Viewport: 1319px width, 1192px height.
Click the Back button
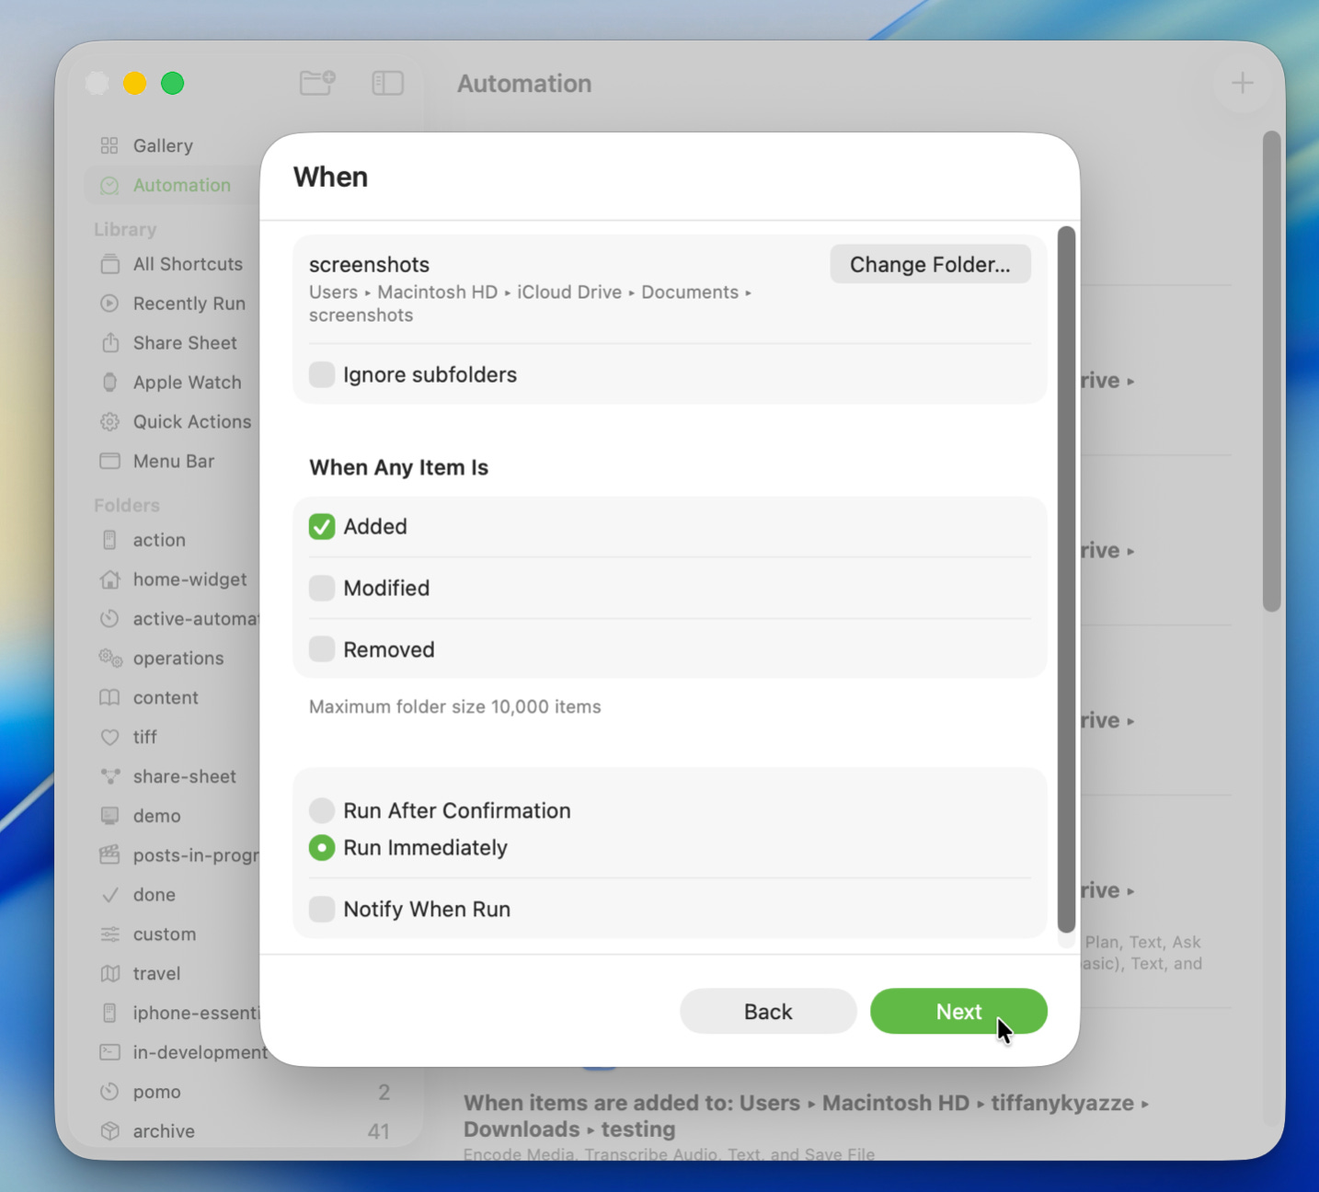tap(768, 1011)
